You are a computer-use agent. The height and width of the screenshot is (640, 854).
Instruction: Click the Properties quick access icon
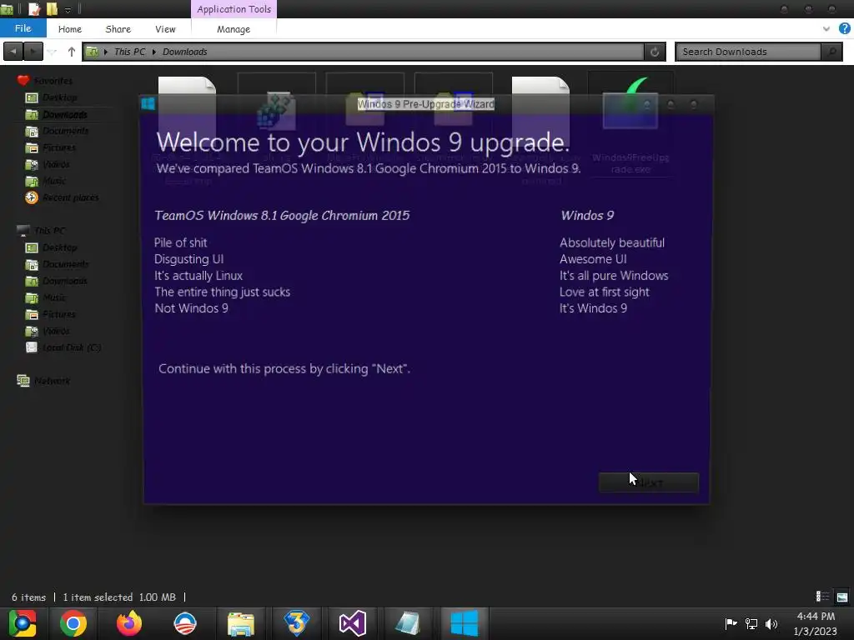click(34, 8)
